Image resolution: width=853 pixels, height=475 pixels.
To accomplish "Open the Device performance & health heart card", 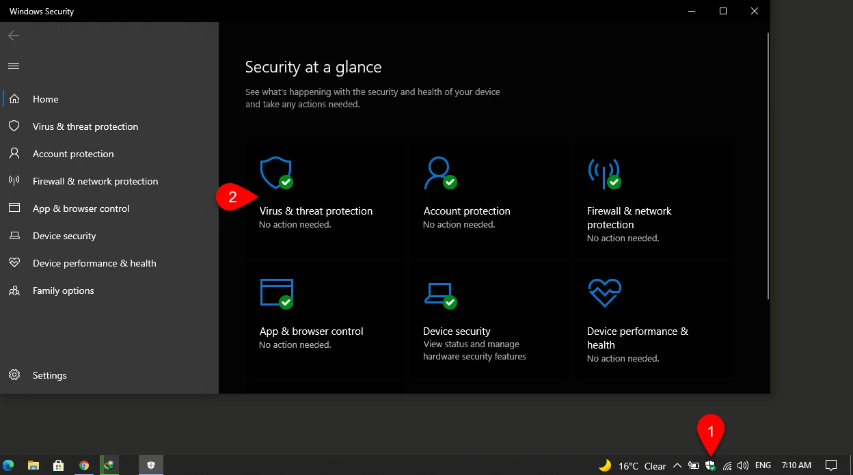I will click(653, 320).
